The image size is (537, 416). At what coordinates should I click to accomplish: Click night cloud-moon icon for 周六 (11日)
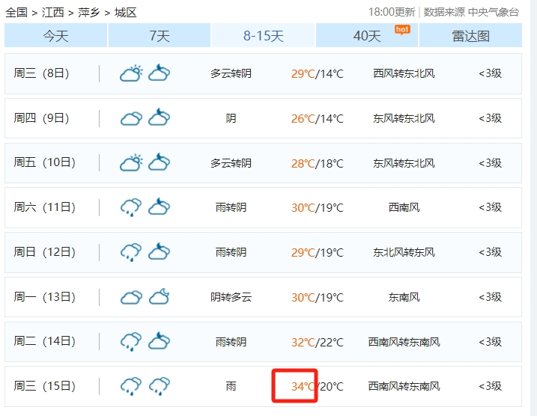pyautogui.click(x=160, y=207)
